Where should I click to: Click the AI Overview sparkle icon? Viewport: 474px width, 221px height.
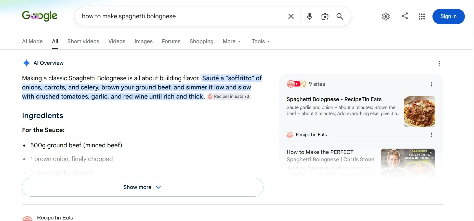[26, 63]
